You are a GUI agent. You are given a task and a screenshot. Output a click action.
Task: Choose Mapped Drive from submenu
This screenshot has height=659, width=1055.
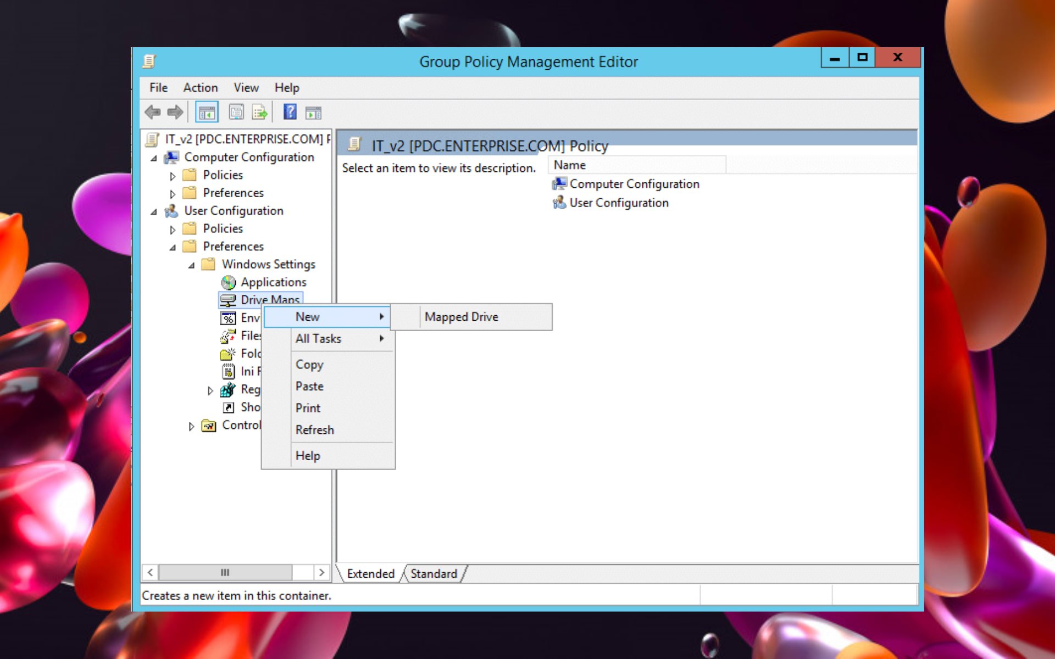tap(472, 317)
